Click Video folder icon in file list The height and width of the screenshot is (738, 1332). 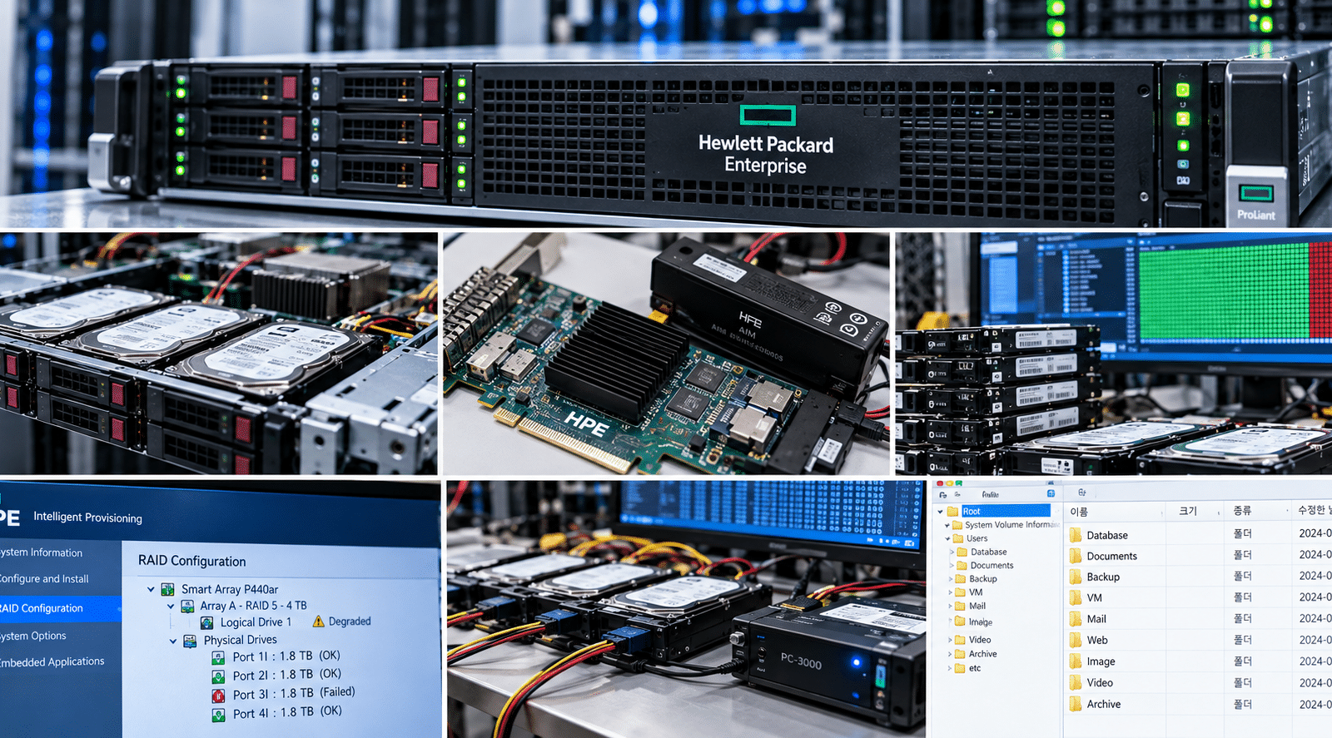pyautogui.click(x=1076, y=682)
